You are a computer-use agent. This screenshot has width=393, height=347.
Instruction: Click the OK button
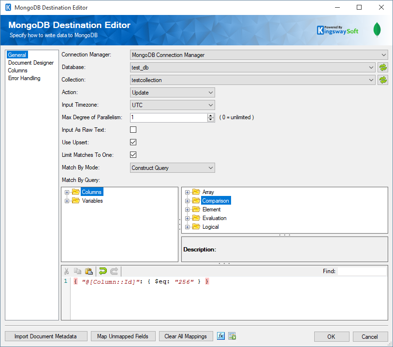click(x=331, y=336)
